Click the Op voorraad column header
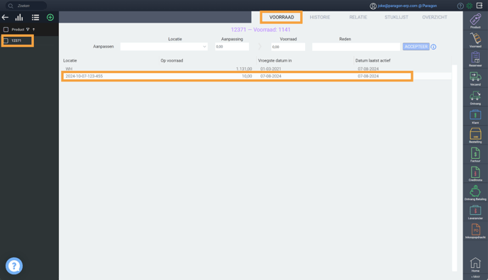Viewport: 488px width, 280px height. pos(172,61)
